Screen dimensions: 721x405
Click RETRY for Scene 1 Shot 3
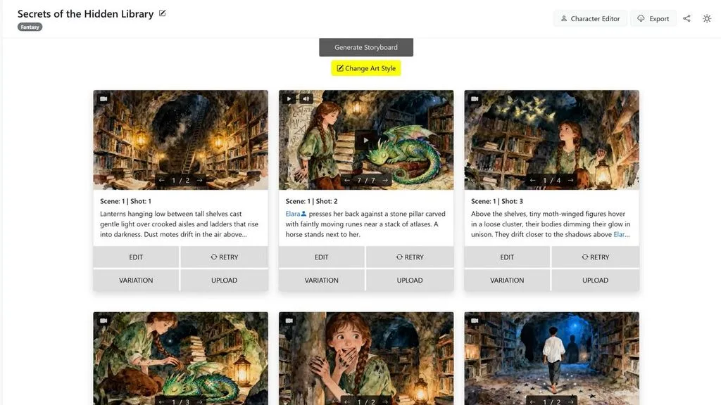596,257
